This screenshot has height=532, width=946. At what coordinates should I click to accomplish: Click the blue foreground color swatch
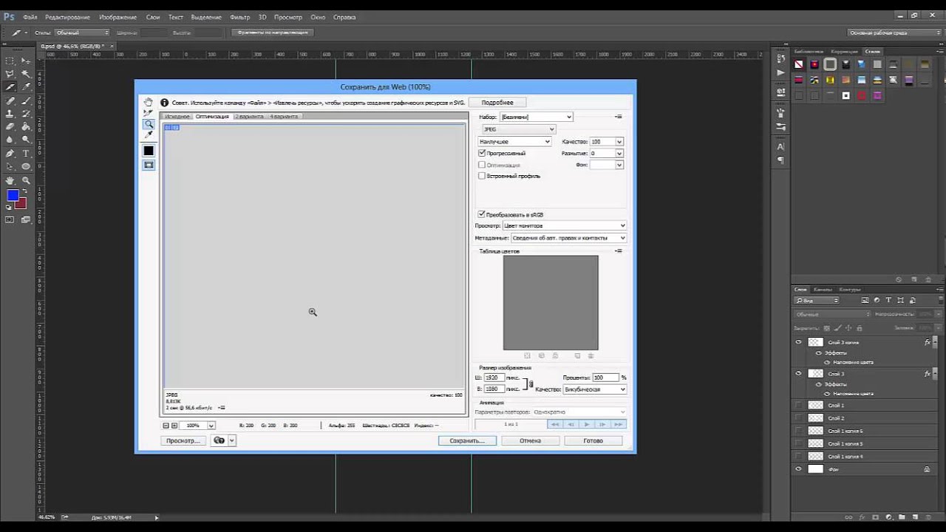point(13,195)
